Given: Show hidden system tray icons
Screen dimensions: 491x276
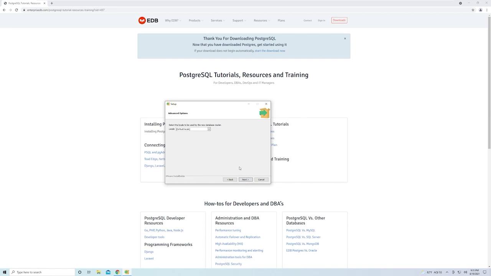Looking at the screenshot, I should pos(447,272).
